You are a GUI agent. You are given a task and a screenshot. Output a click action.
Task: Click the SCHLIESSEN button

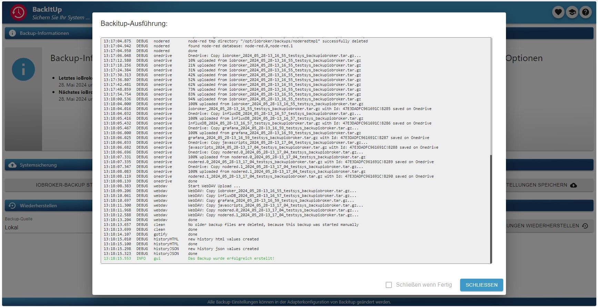[x=481, y=285]
